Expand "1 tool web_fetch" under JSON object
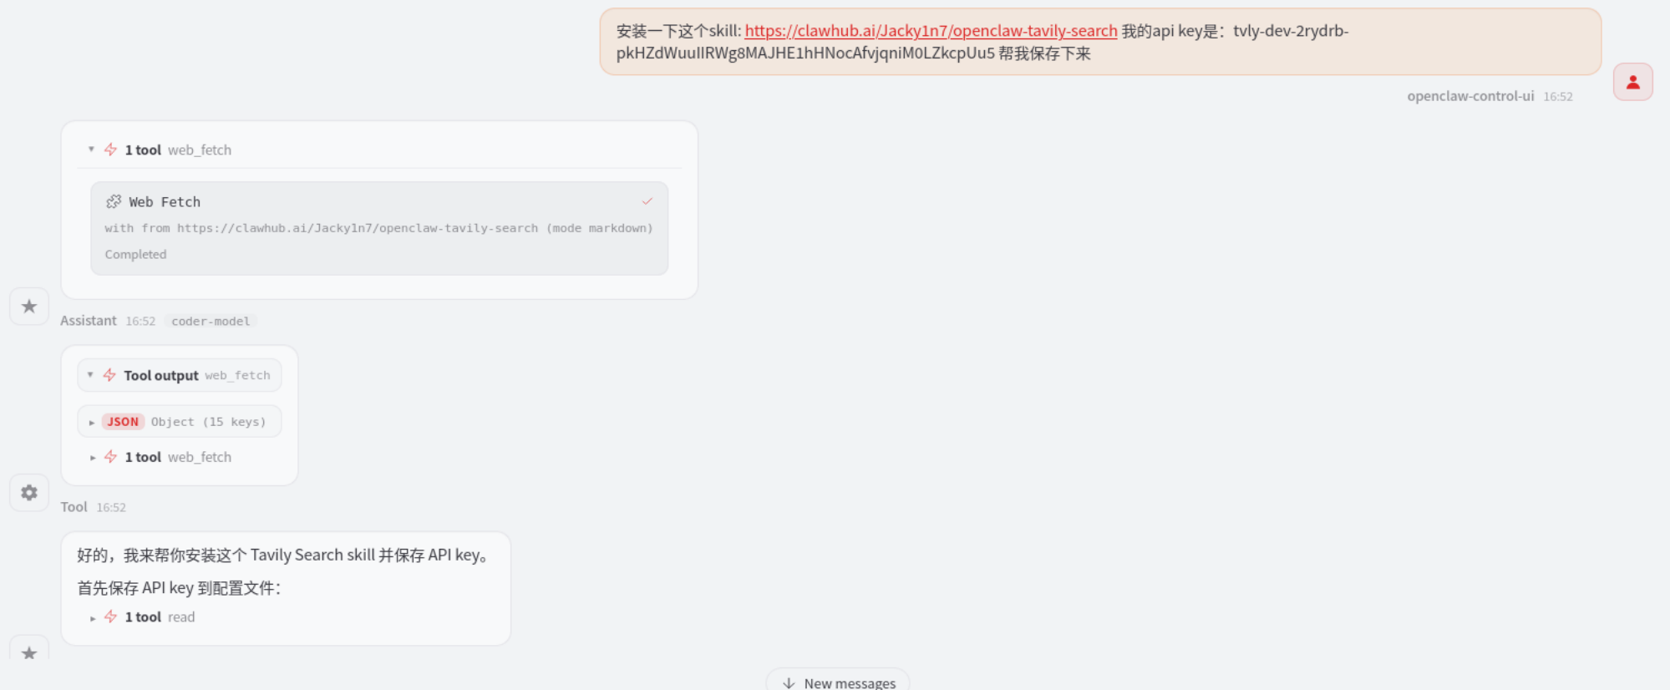 click(92, 458)
